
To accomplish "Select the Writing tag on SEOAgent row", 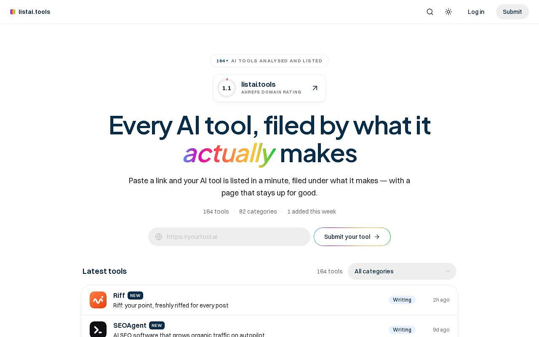I will [402, 330].
